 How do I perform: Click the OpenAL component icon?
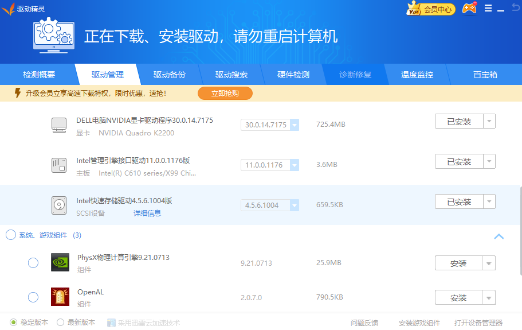click(60, 297)
